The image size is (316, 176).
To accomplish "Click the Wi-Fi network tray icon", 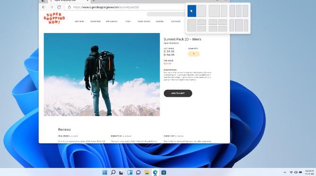I will tap(291, 172).
